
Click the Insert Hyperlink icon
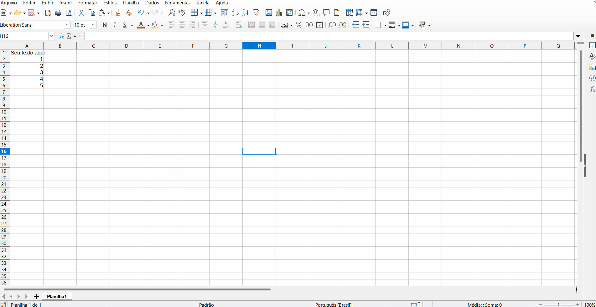point(316,13)
